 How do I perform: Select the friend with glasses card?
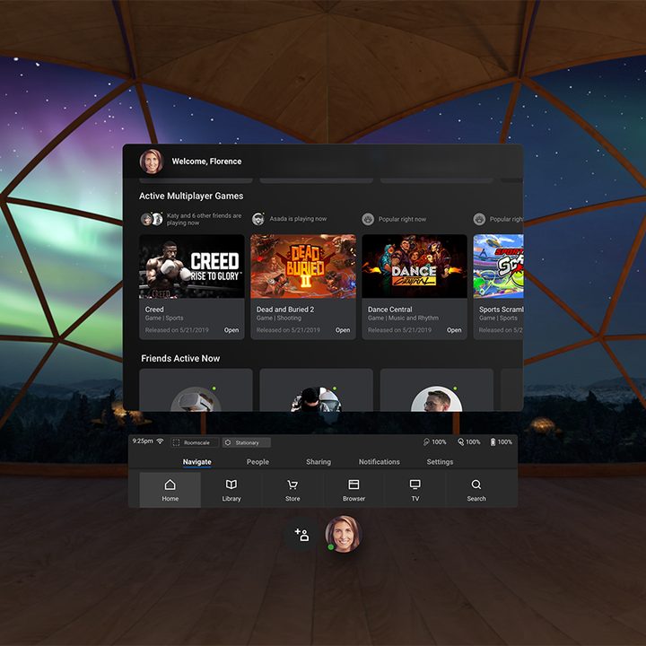437,389
